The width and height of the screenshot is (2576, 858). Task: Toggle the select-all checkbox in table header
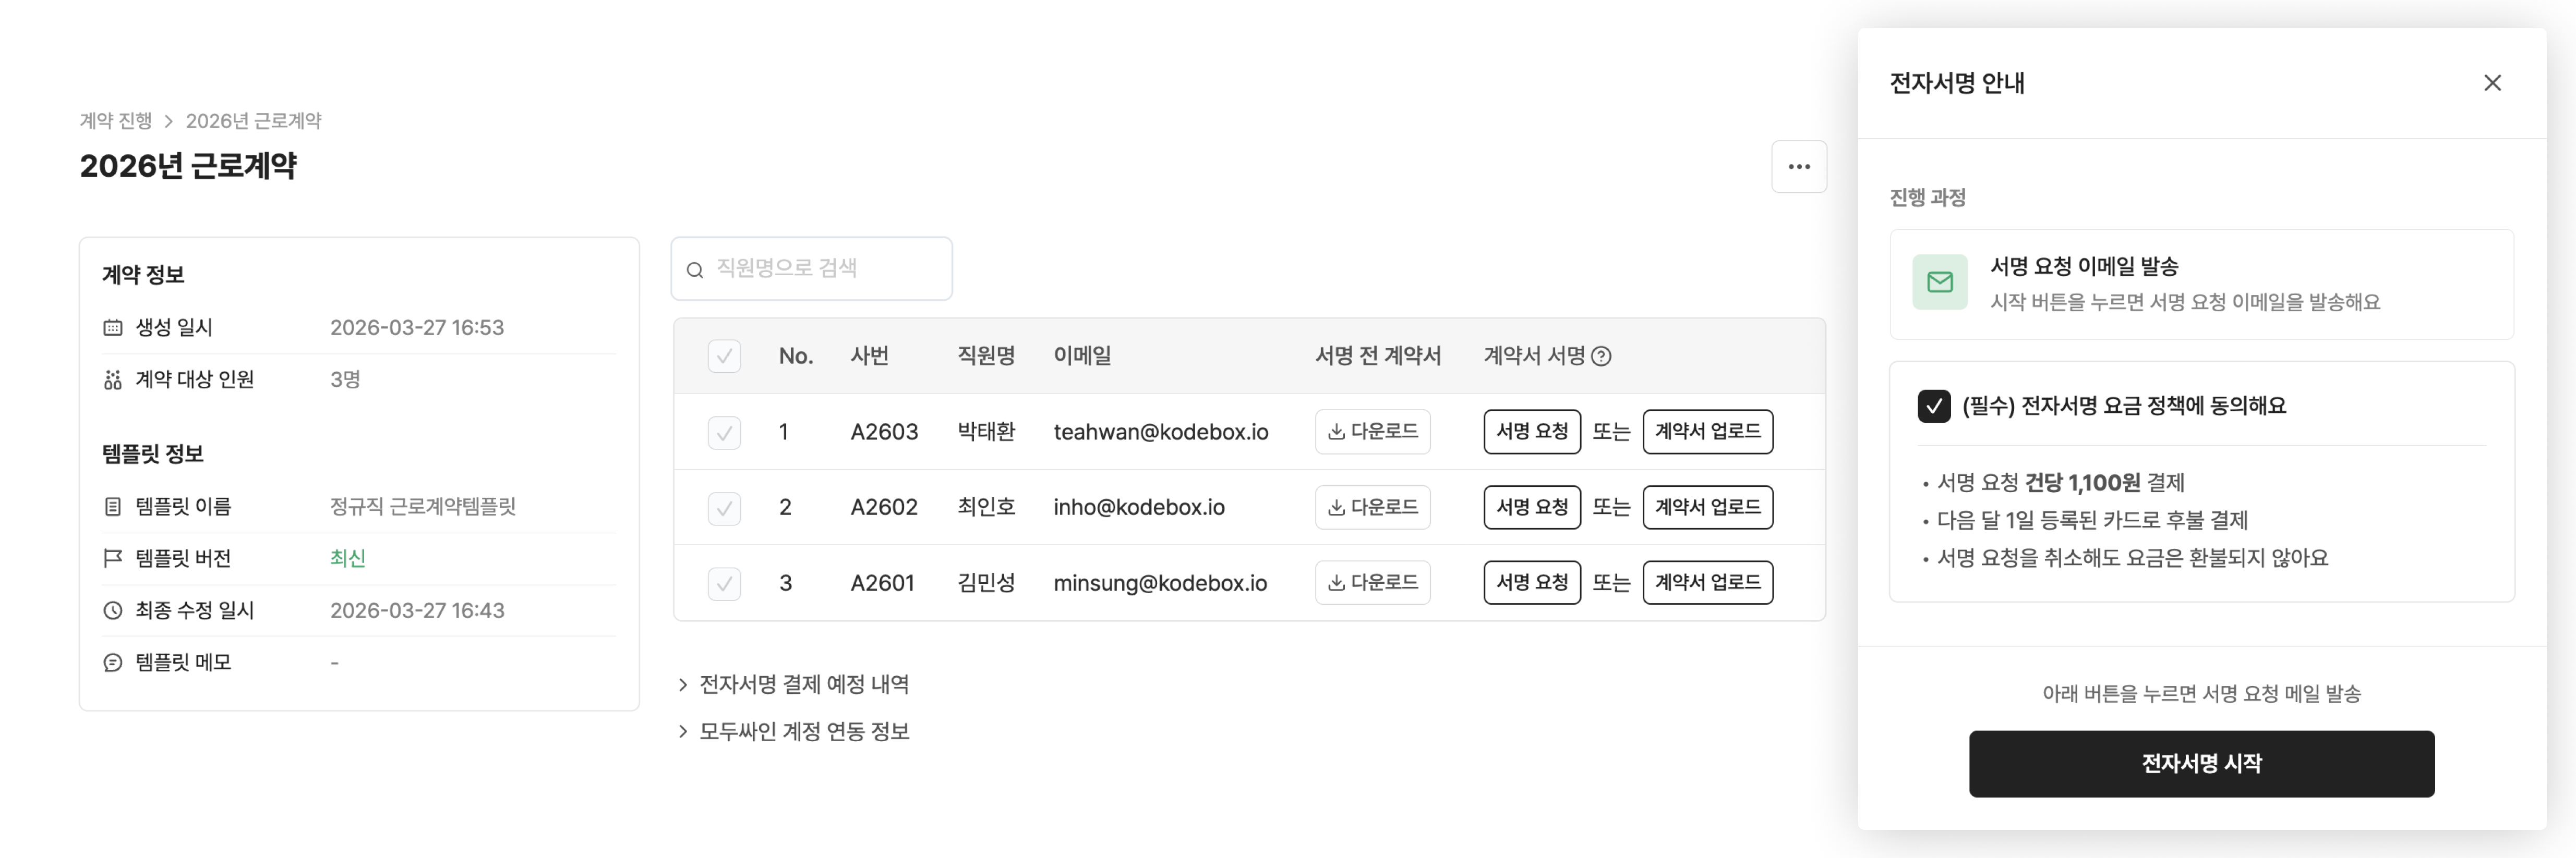coord(724,356)
